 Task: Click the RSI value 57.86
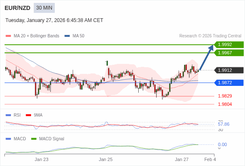point(223,124)
